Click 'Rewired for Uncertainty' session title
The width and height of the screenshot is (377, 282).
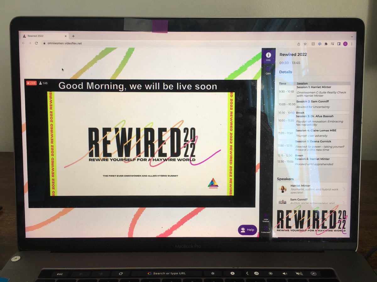pos(313,107)
